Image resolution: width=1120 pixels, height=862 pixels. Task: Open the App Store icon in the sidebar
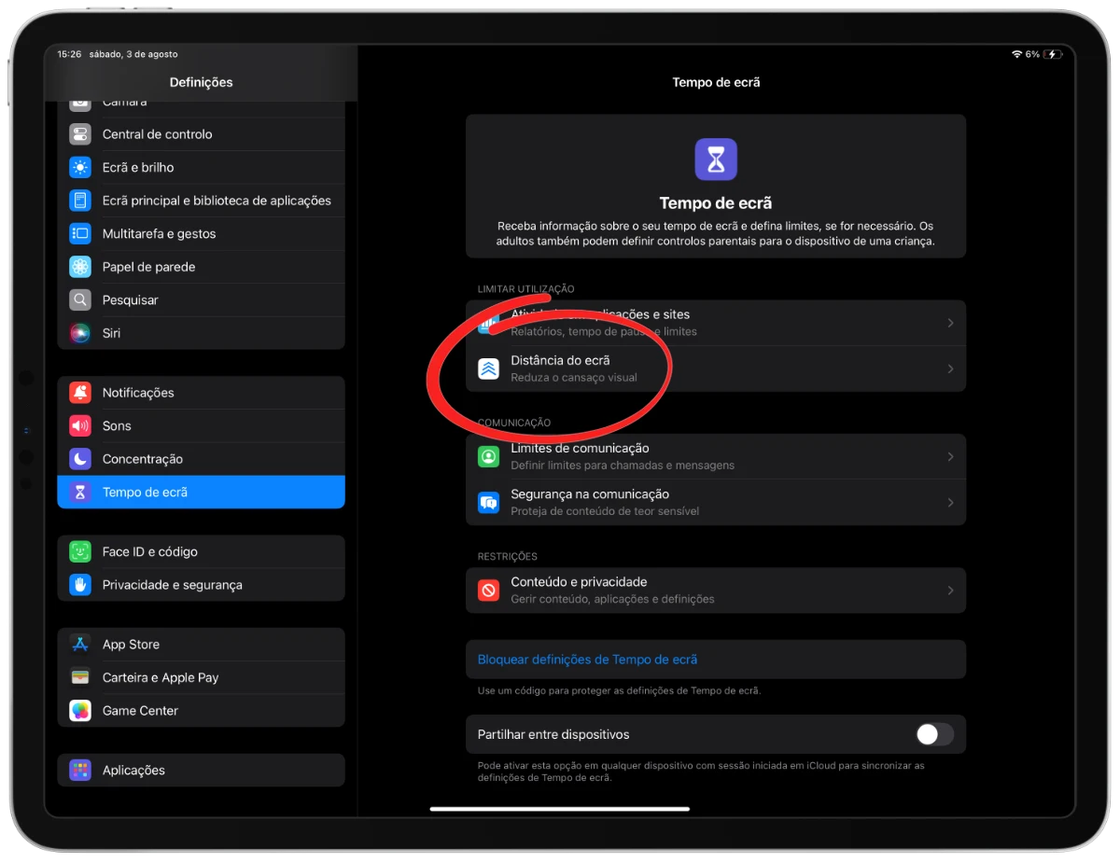click(x=80, y=645)
